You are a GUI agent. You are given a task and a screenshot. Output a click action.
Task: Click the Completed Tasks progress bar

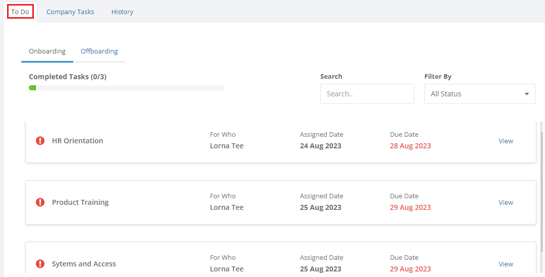click(127, 88)
